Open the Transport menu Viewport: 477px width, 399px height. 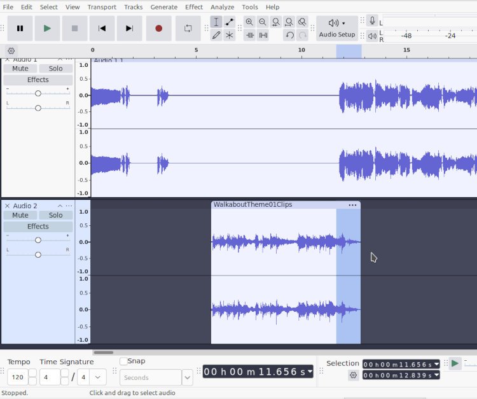click(102, 7)
